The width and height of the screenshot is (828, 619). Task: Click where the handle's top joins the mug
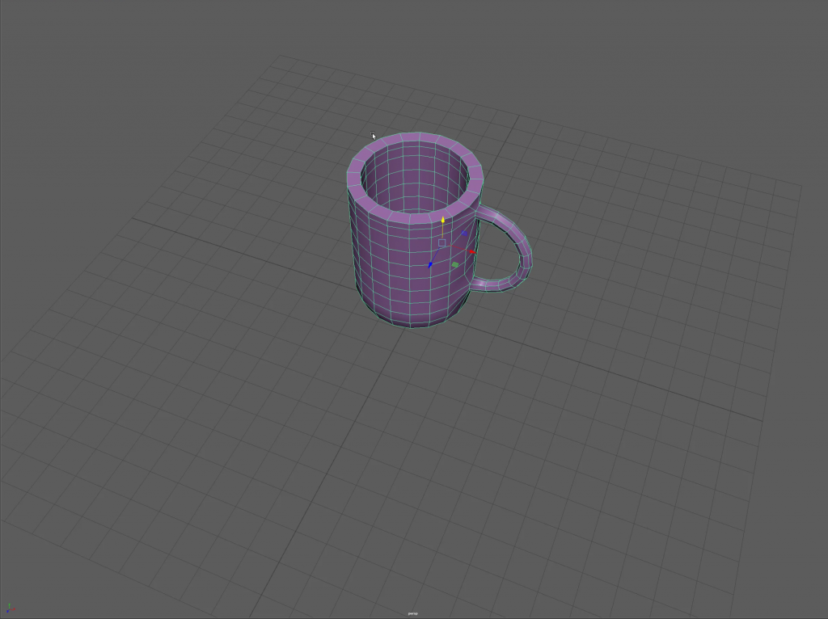click(483, 213)
